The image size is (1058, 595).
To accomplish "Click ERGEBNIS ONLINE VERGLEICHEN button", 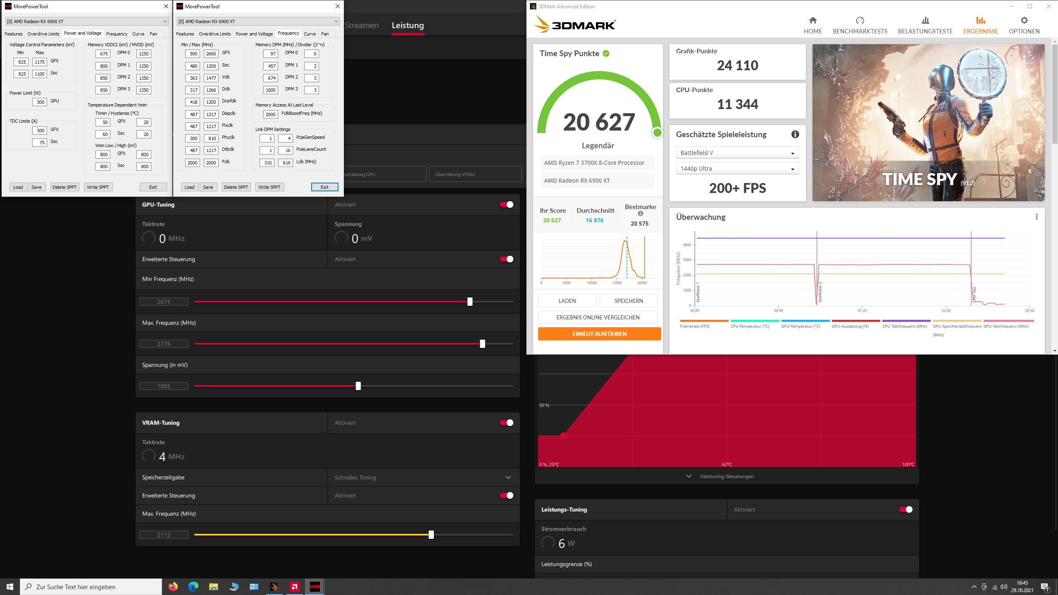I will click(598, 317).
